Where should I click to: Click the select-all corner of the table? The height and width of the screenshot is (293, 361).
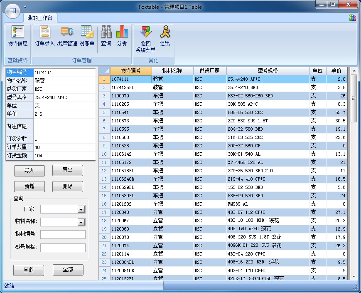click(x=105, y=71)
